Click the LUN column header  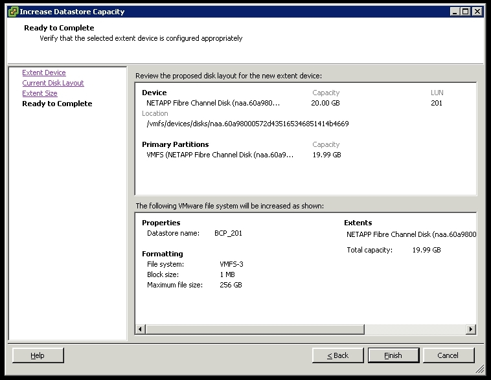tap(437, 93)
